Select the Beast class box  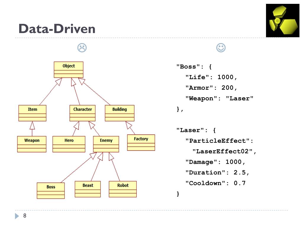point(88,189)
